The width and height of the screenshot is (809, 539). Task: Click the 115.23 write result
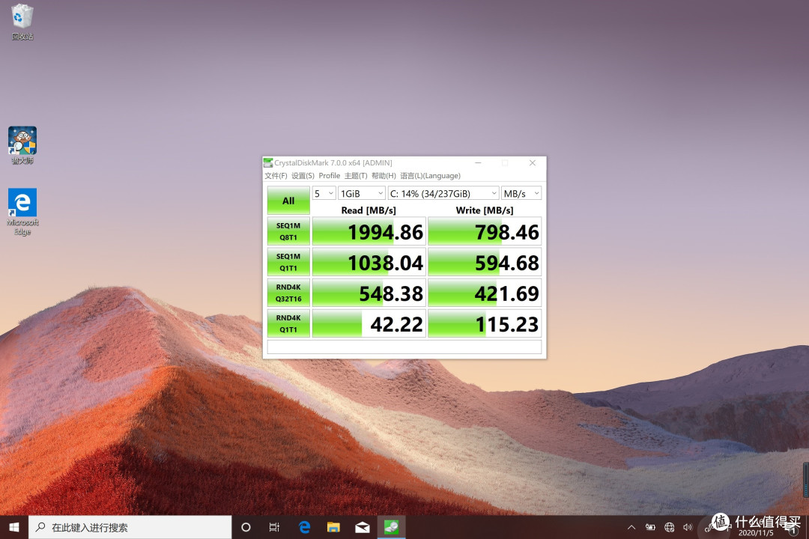pos(485,323)
